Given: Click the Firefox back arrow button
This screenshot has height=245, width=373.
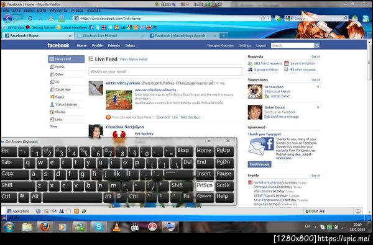Looking at the screenshot, I should (x=7, y=18).
